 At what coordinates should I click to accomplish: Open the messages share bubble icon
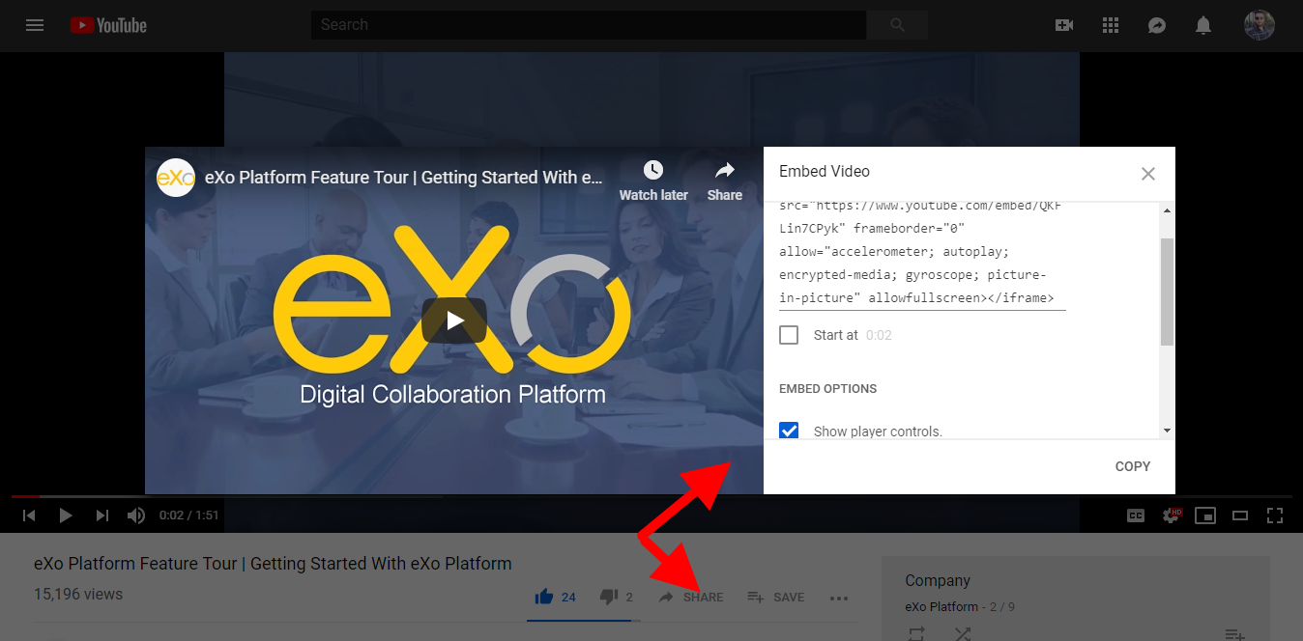[x=1157, y=25]
